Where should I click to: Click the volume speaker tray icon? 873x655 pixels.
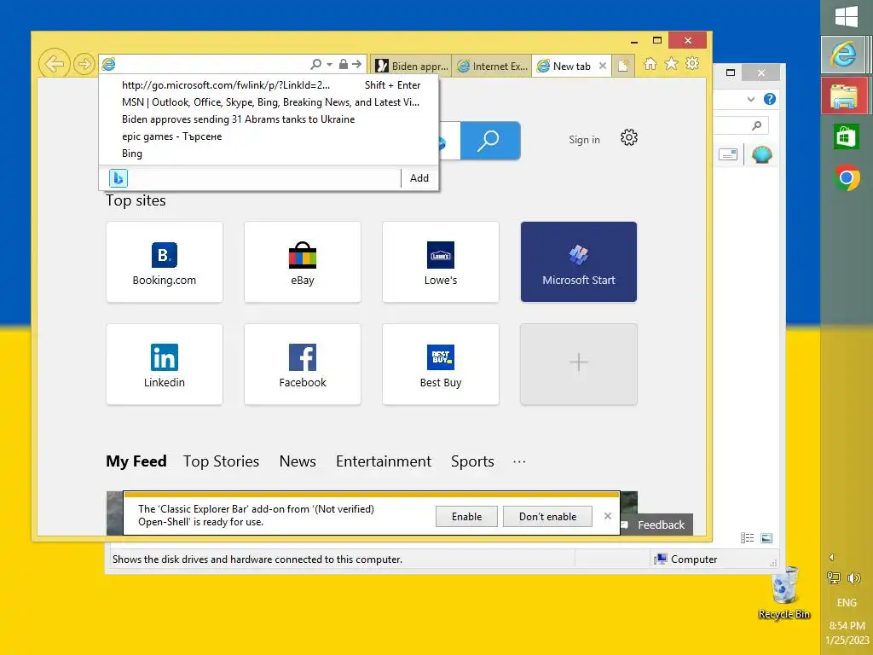tap(853, 578)
